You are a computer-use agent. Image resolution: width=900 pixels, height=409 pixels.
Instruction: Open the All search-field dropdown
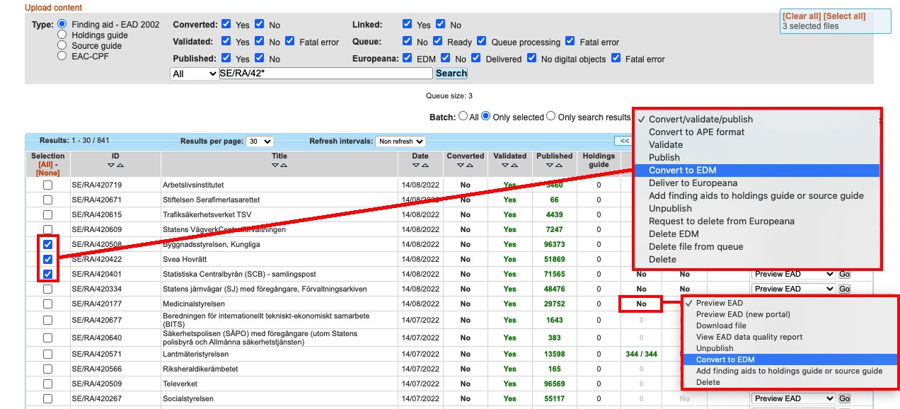tap(195, 74)
